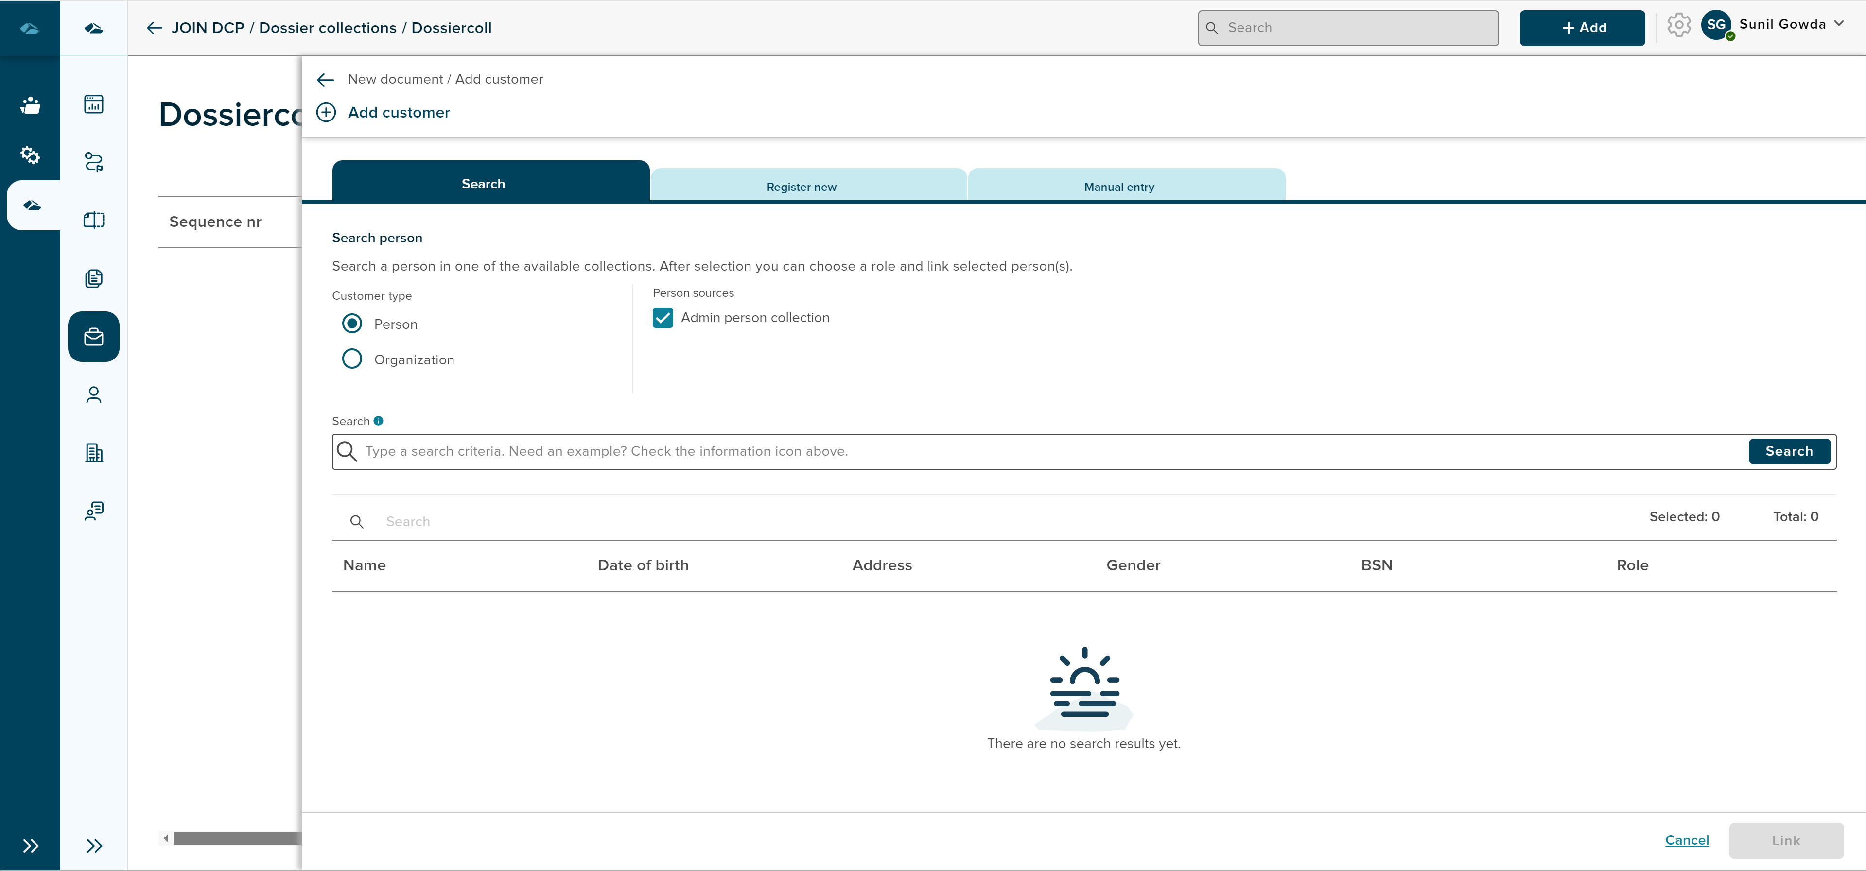
Task: Open the organization building icon in sidebar
Action: [93, 453]
